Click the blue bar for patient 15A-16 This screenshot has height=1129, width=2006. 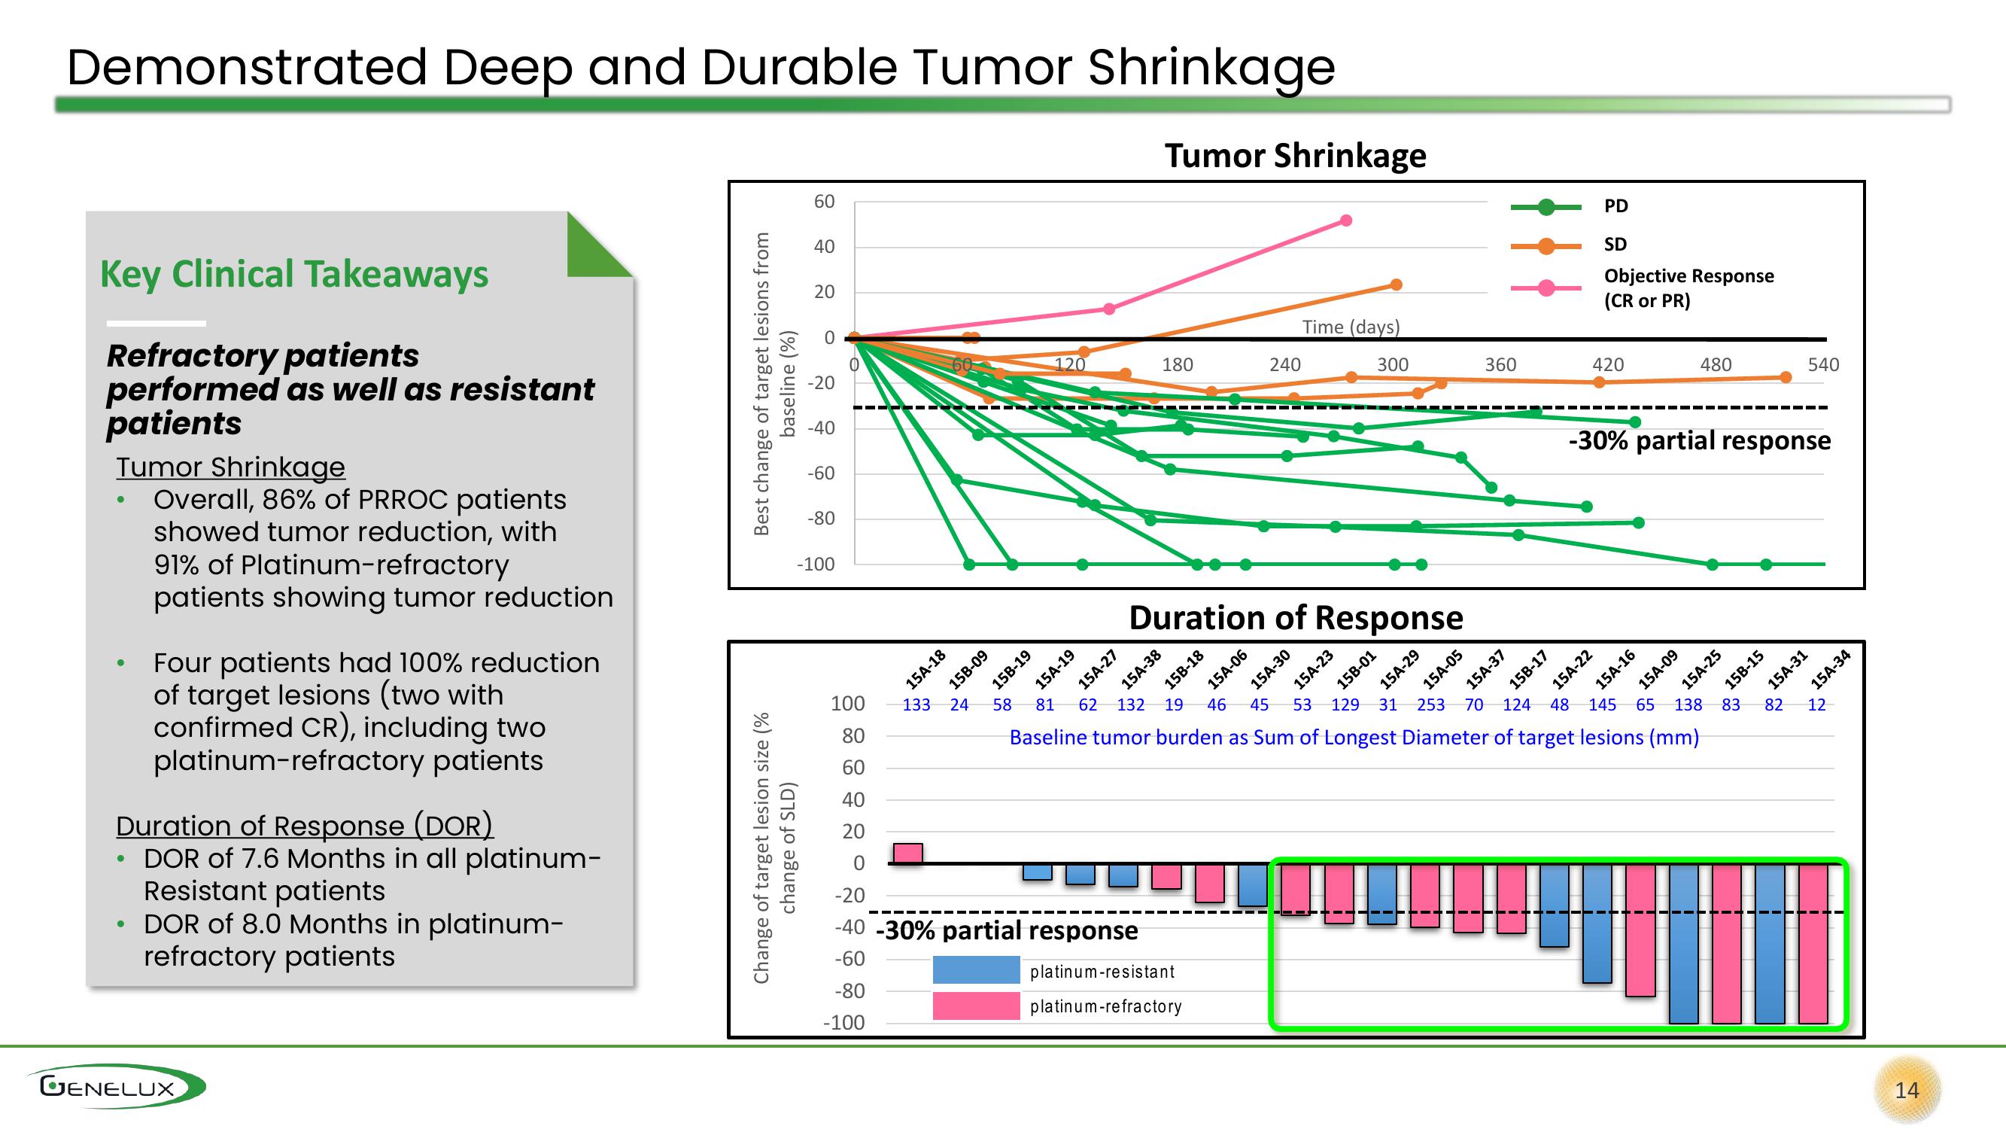tap(1597, 923)
